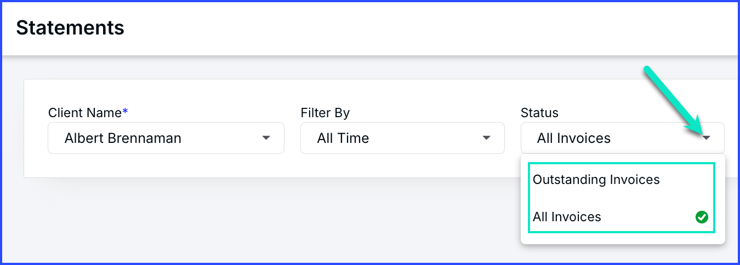Screen dimensions: 740x265
Task: Click the Statements page heading
Action: tap(70, 27)
